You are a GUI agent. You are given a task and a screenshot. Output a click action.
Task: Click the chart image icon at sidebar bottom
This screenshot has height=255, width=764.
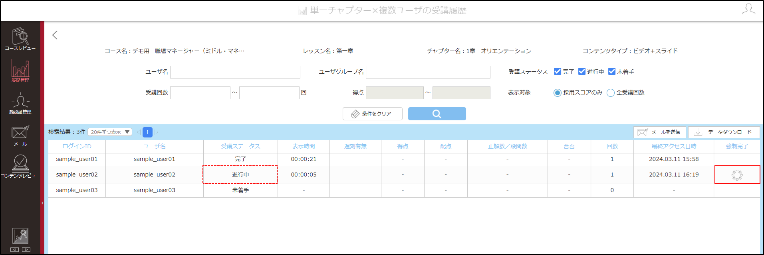pyautogui.click(x=20, y=236)
